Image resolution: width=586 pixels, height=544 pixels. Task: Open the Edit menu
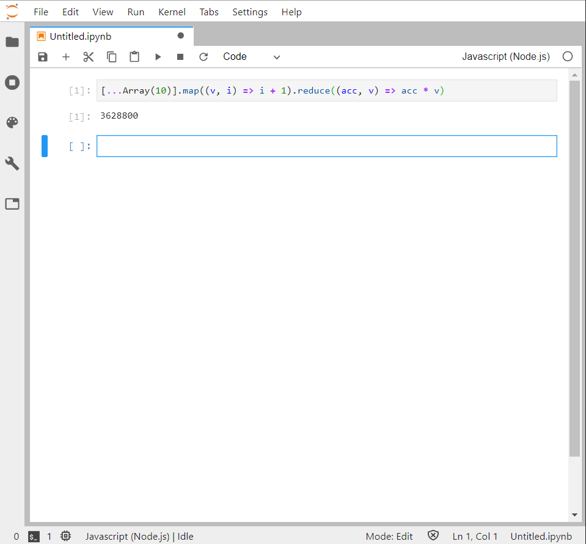(70, 12)
